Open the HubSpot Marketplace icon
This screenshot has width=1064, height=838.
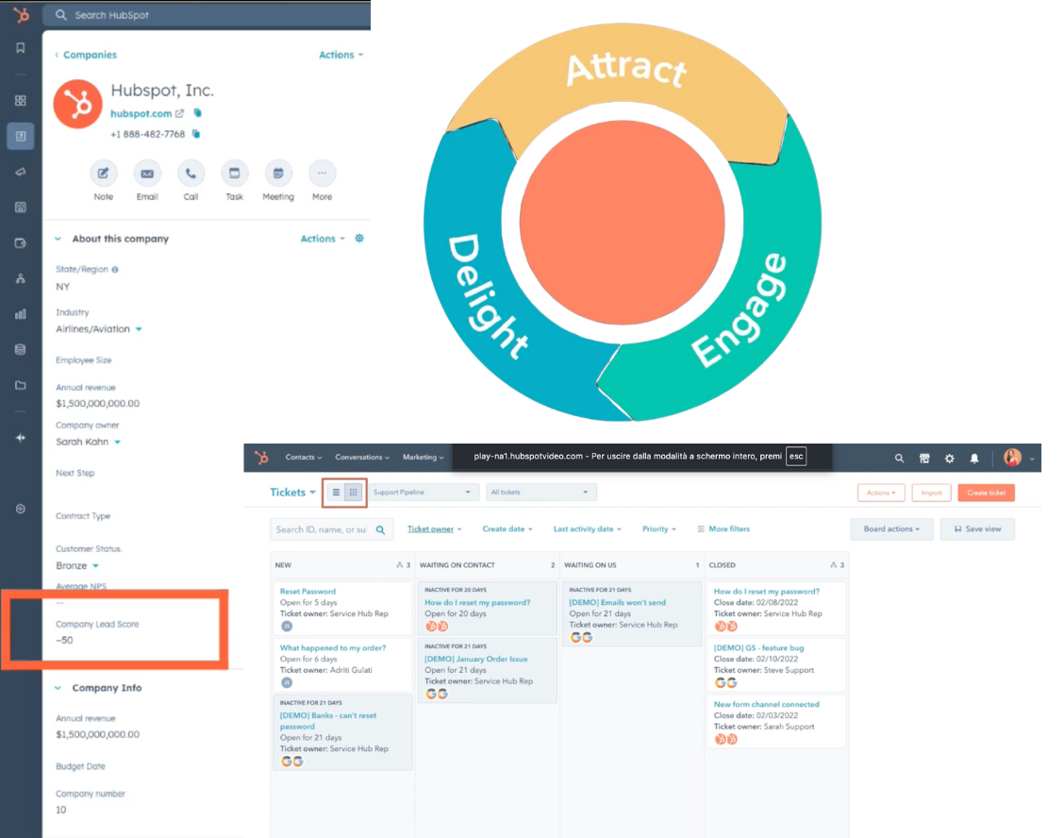click(x=924, y=458)
